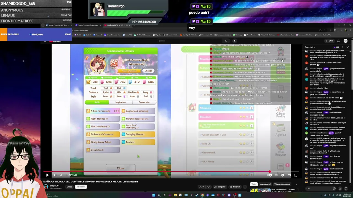Image resolution: width=353 pixels, height=198 pixels.
Task: Open the chat XP points badge
Action: (336, 47)
